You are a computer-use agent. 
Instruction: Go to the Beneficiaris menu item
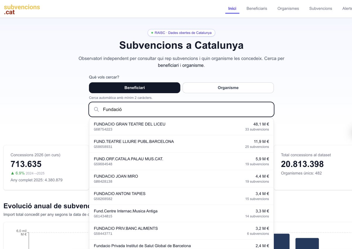(257, 8)
